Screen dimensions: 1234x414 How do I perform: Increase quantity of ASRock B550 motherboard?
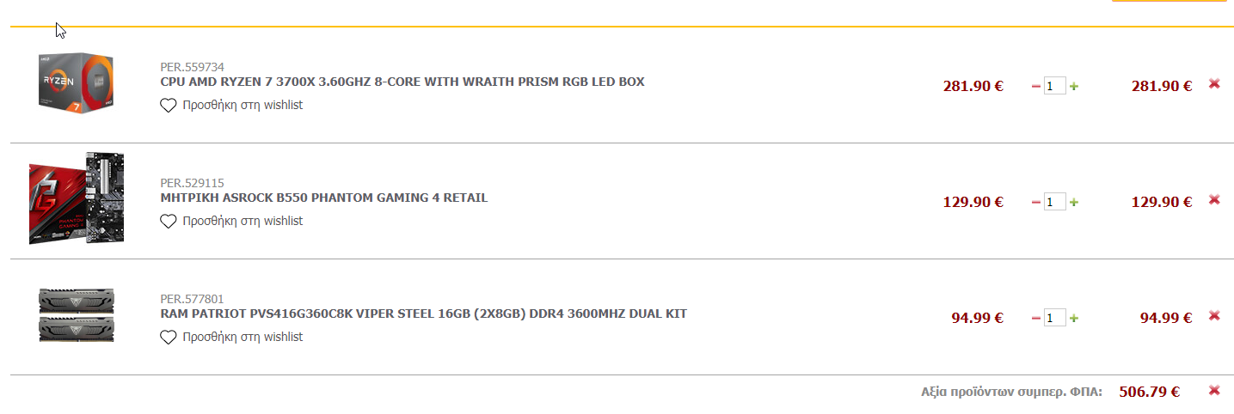point(1074,202)
